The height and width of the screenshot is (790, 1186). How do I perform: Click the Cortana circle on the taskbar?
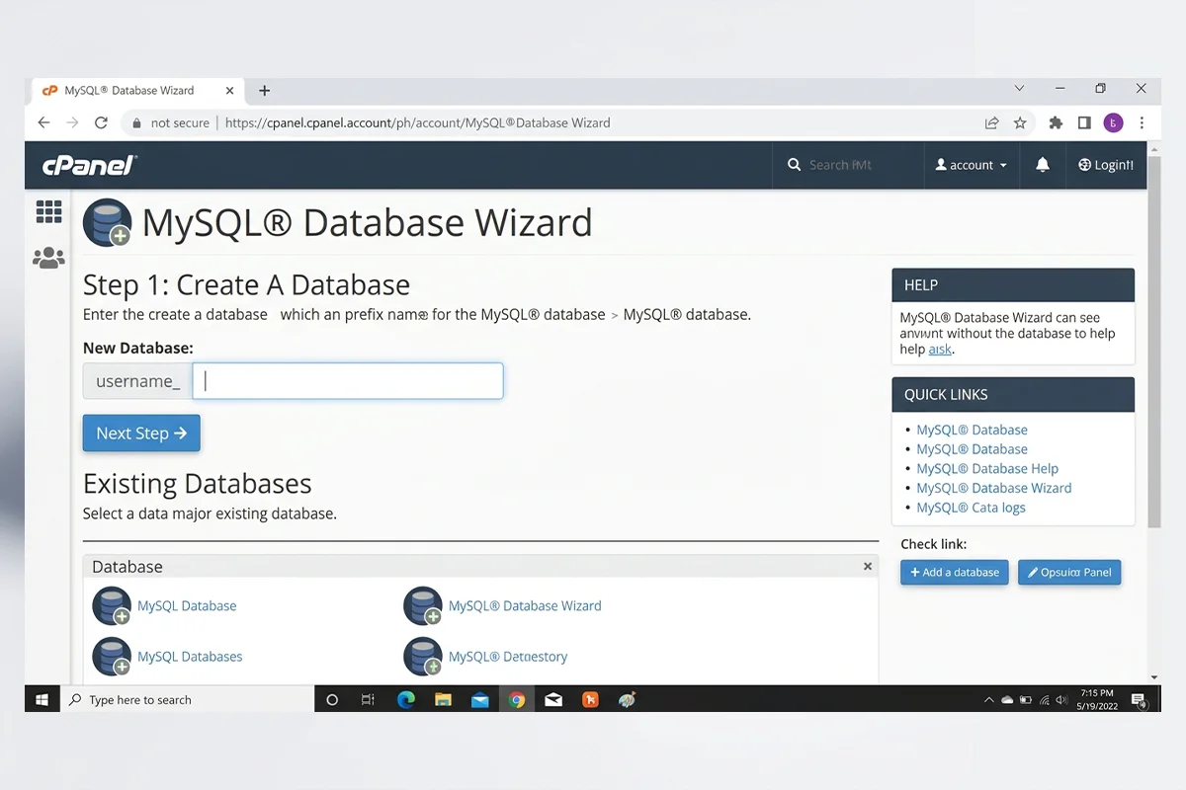[332, 699]
